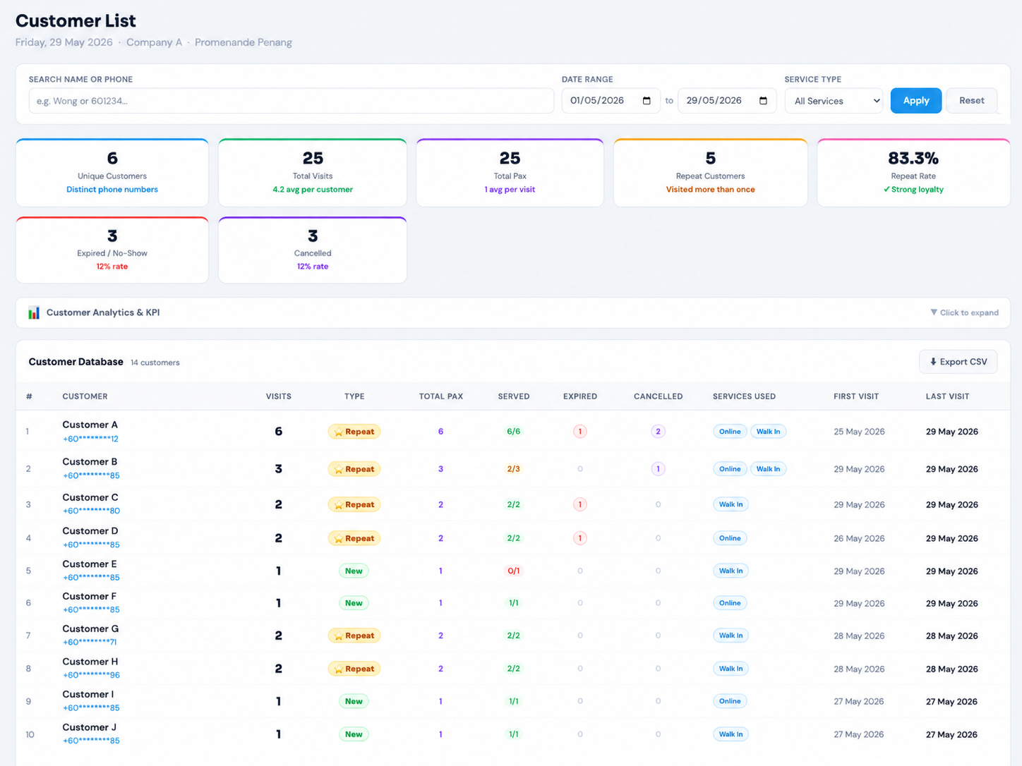The height and width of the screenshot is (766, 1022).
Task: Select Customer E name
Action: click(90, 564)
